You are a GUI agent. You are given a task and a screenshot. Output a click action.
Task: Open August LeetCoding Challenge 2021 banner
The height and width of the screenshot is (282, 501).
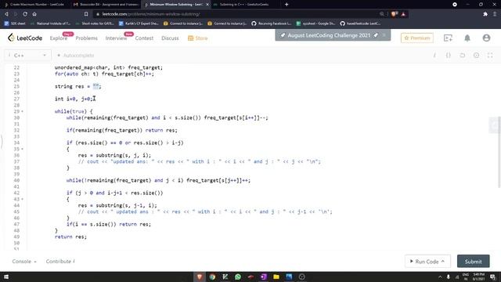pyautogui.click(x=329, y=35)
